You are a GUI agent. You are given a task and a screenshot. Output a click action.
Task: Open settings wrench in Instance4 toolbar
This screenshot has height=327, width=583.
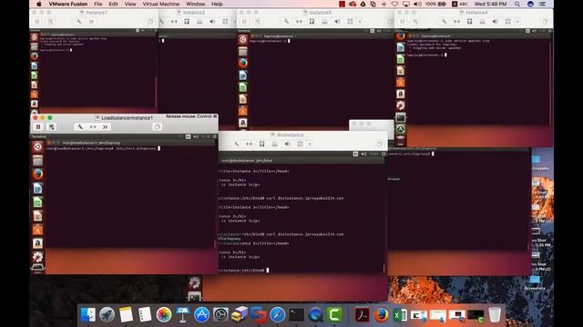tap(444, 22)
